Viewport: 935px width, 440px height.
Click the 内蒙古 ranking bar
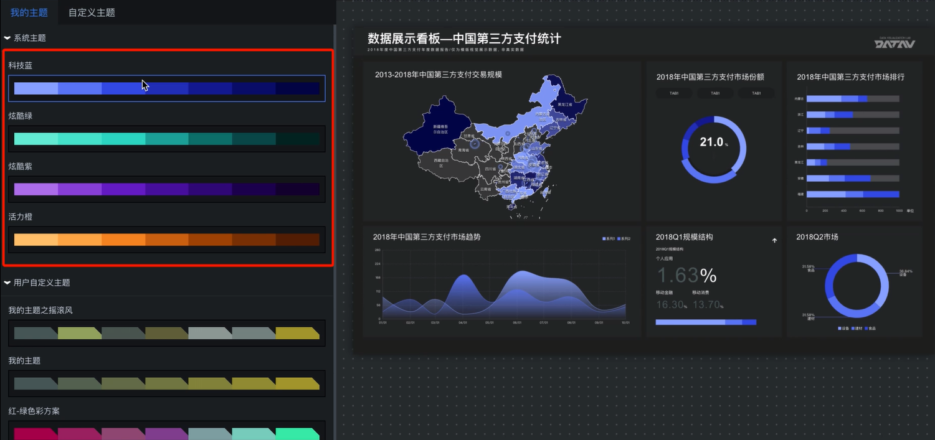(x=853, y=99)
